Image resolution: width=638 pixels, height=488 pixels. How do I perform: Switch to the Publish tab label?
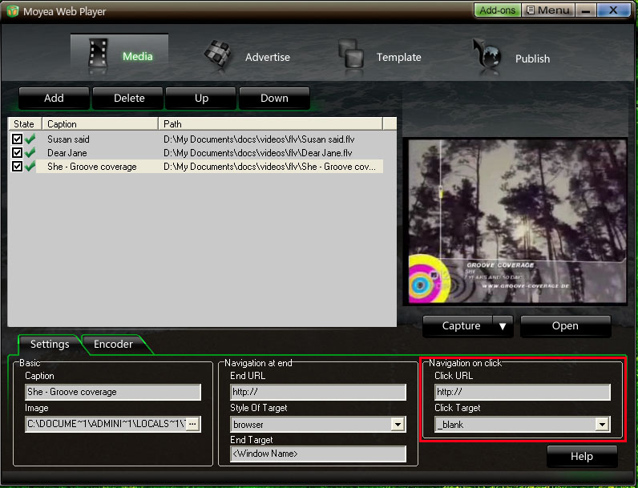point(532,58)
